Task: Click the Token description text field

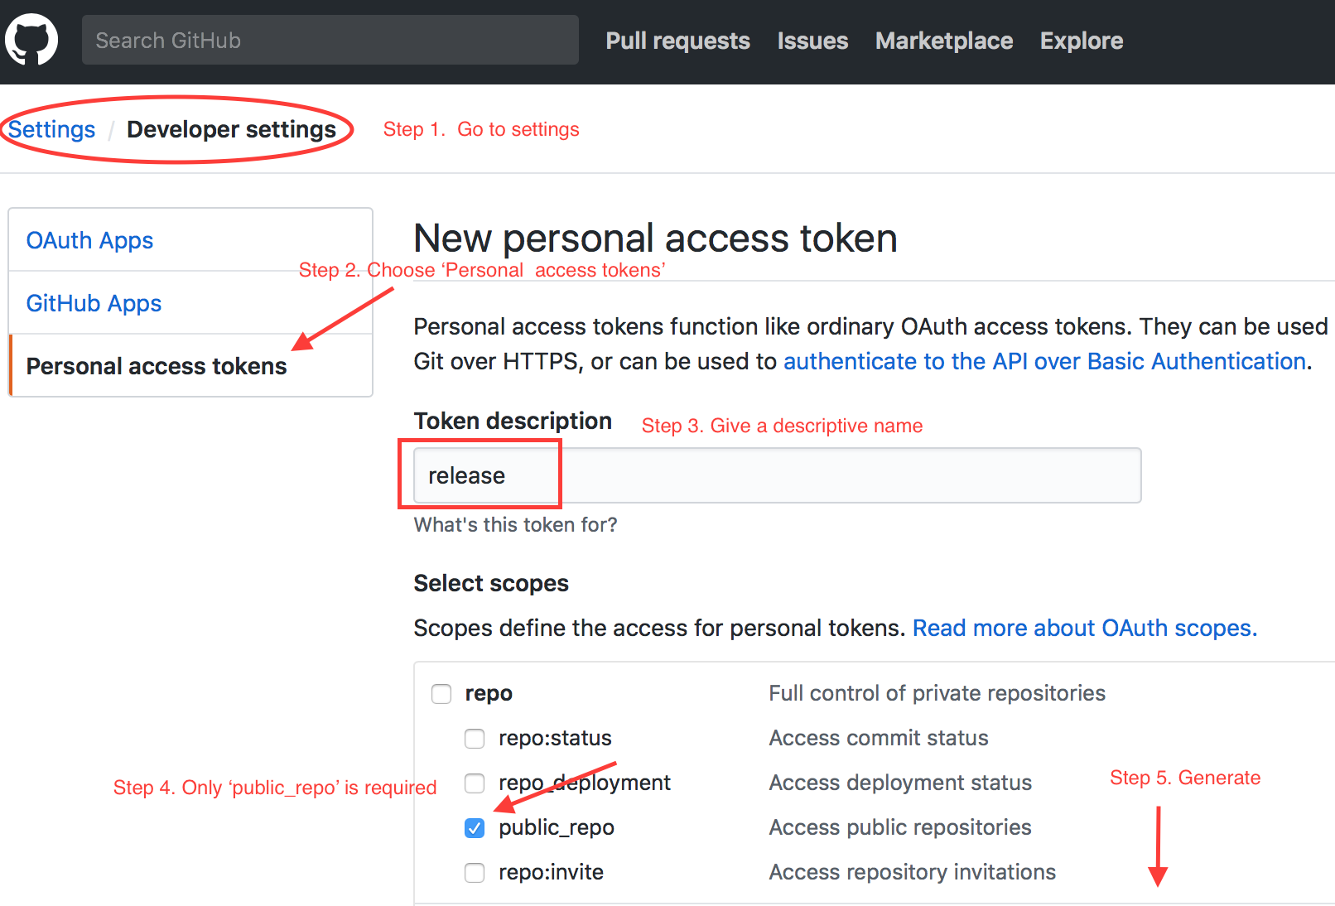Action: coord(777,475)
